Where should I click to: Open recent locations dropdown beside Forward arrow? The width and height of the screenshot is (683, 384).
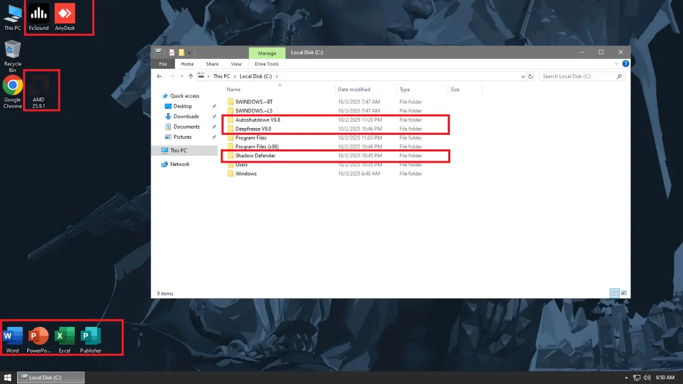pos(181,76)
